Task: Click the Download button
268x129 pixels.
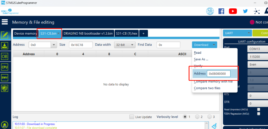Action: click(201, 45)
